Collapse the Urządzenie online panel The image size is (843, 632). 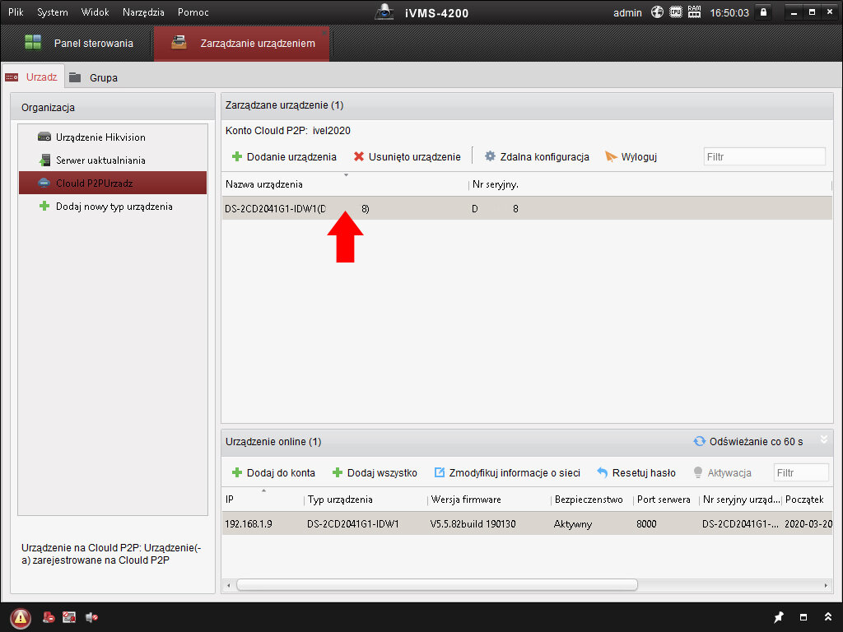(823, 440)
